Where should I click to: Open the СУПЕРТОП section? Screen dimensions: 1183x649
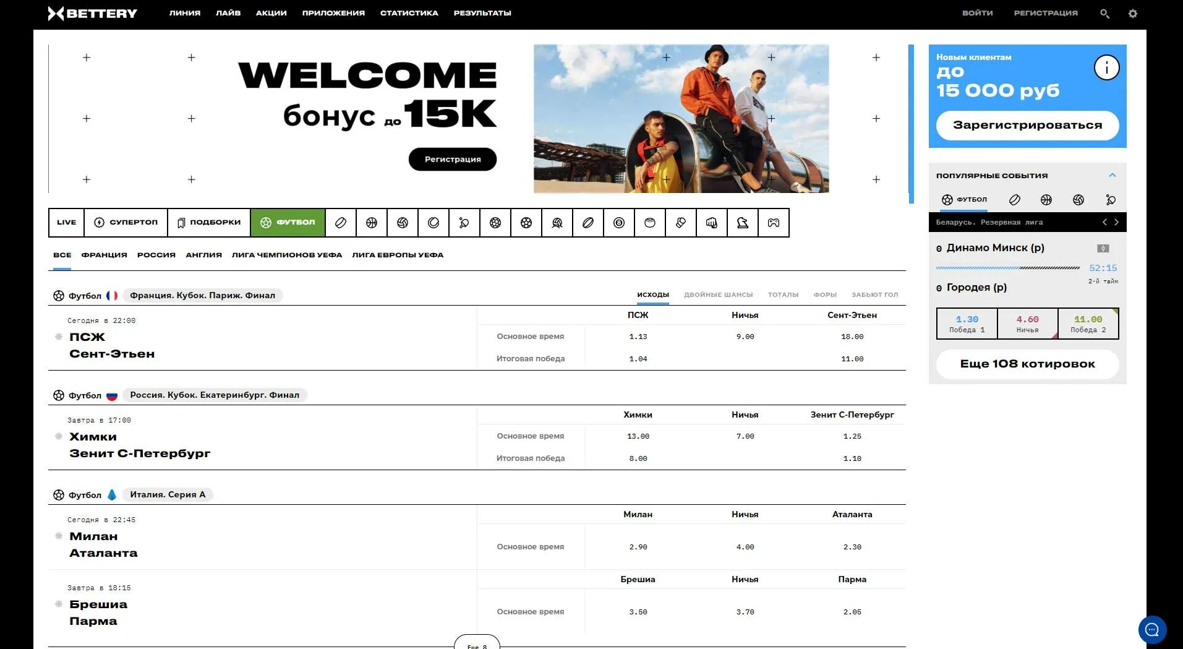(x=126, y=223)
